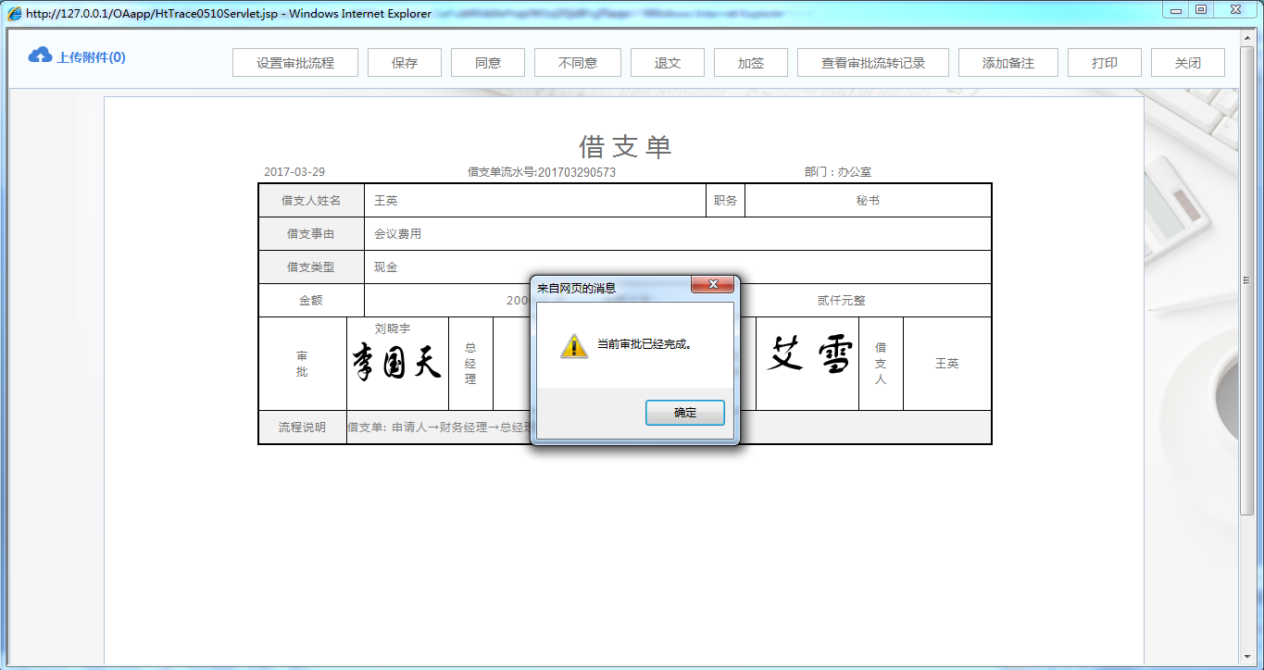Image resolution: width=1264 pixels, height=670 pixels.
Task: Return the document using the 退文 button
Action: 667,62
